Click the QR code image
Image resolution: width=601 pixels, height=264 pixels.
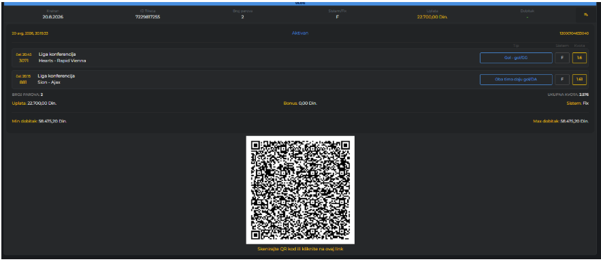pos(300,190)
